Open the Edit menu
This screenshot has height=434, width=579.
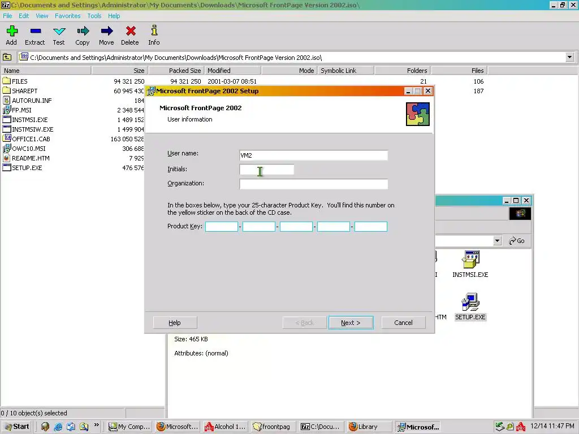[x=24, y=16]
